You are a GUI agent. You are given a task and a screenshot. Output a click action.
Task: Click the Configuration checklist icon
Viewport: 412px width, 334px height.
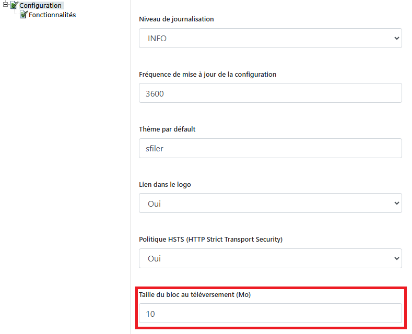[x=14, y=5]
